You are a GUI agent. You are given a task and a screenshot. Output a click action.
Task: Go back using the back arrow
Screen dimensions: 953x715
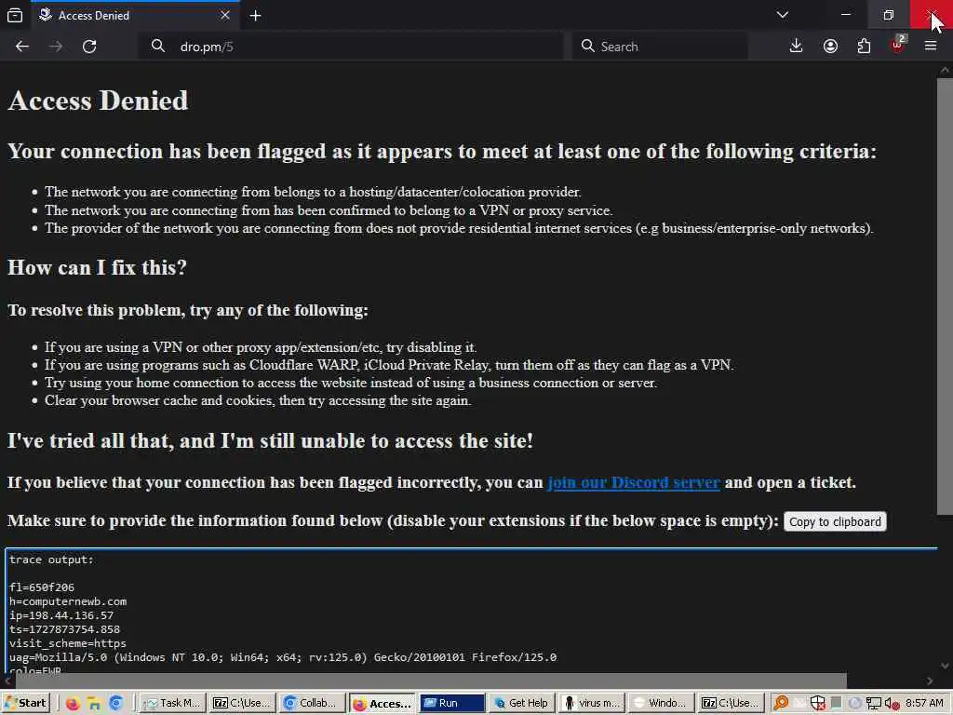tap(22, 47)
